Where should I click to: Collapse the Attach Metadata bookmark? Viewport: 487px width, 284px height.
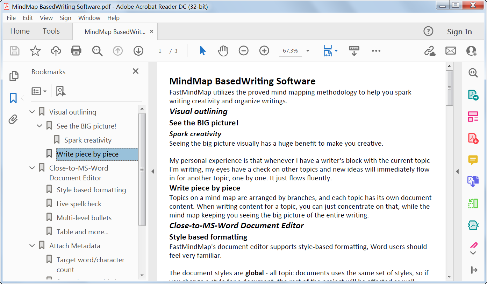click(32, 246)
